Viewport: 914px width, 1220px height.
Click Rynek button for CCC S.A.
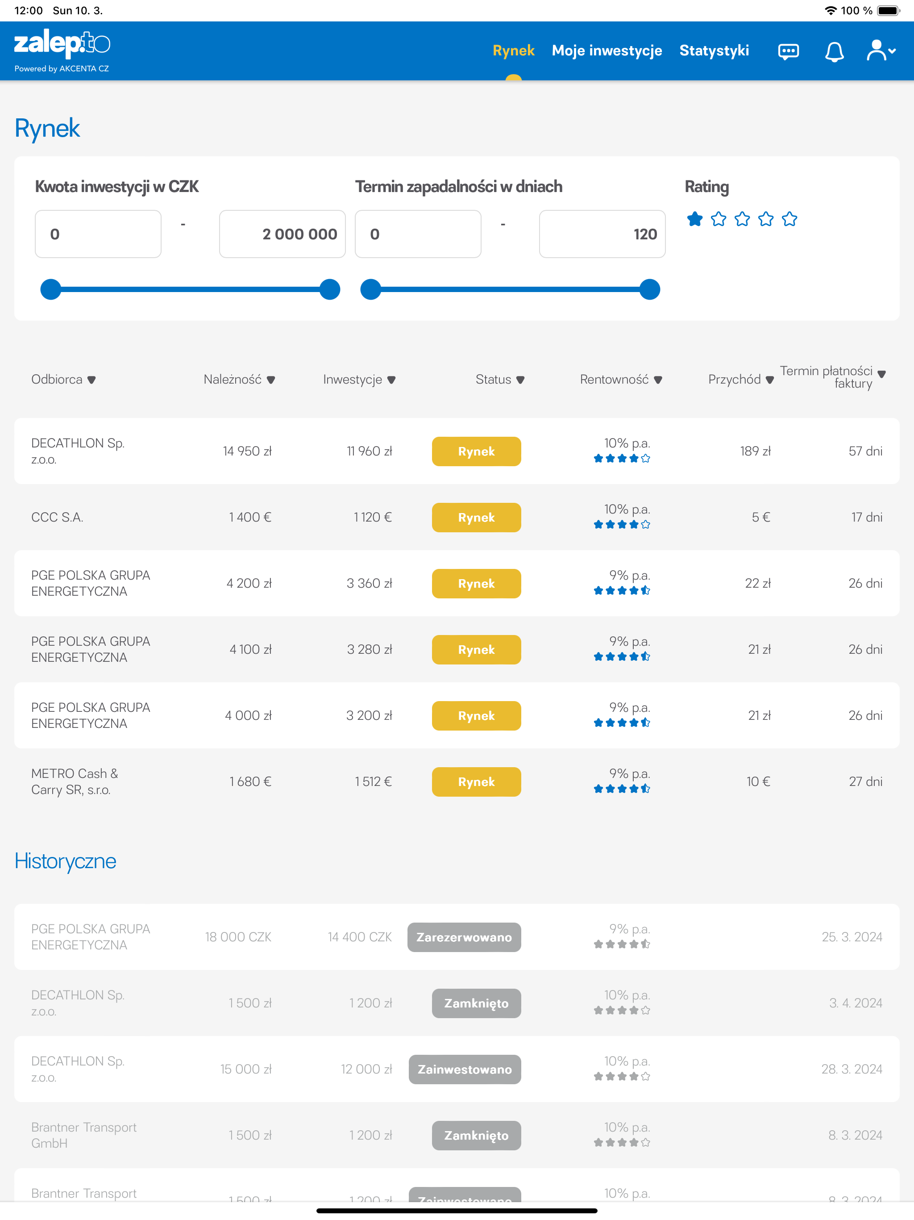476,518
